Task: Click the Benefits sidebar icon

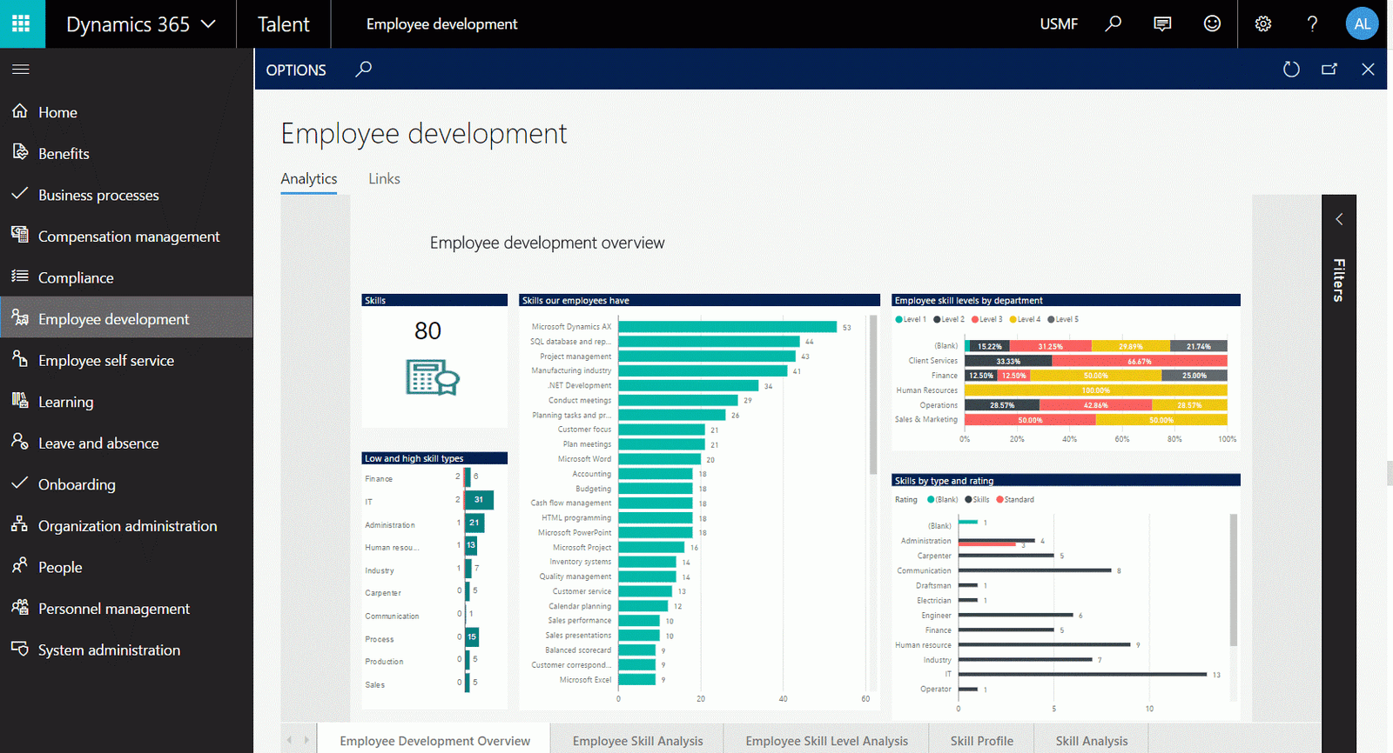Action: (20, 152)
